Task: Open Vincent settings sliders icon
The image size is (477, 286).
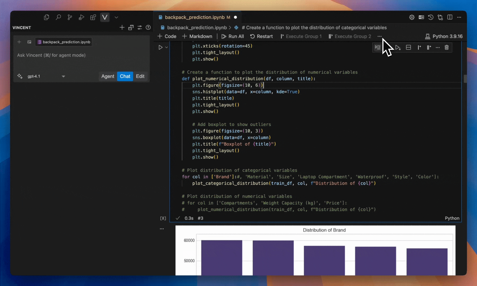Action: pyautogui.click(x=140, y=27)
